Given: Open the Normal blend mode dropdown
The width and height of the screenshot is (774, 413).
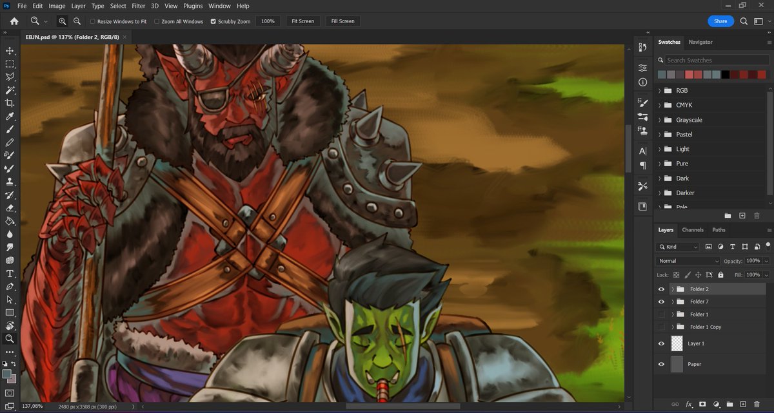Looking at the screenshot, I should [x=688, y=261].
